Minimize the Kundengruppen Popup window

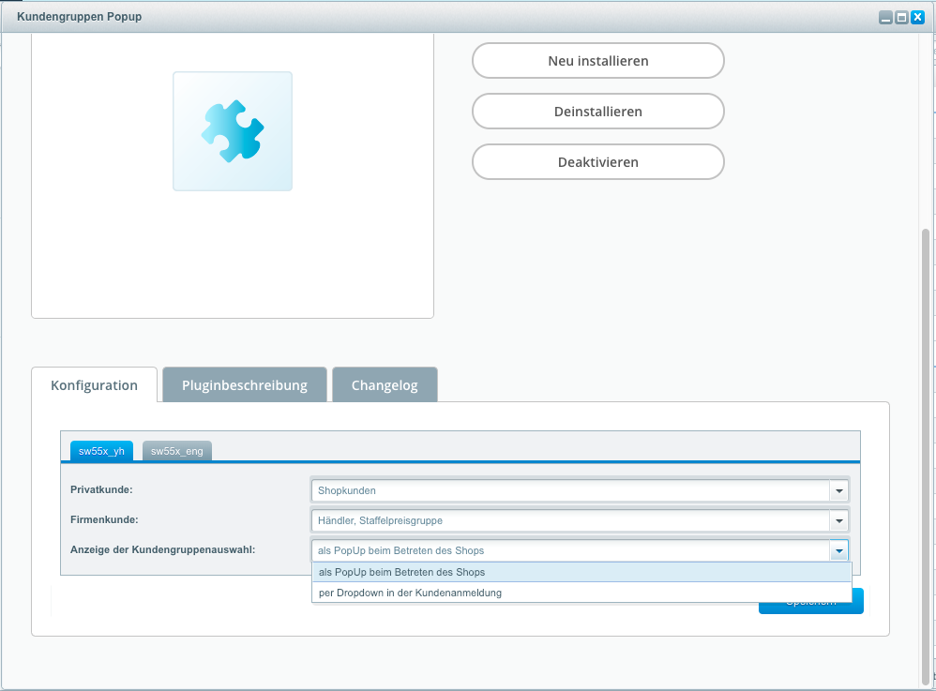coord(884,17)
